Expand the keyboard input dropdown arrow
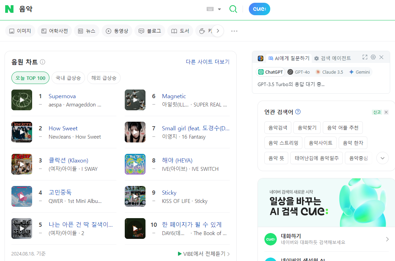 pyautogui.click(x=219, y=9)
